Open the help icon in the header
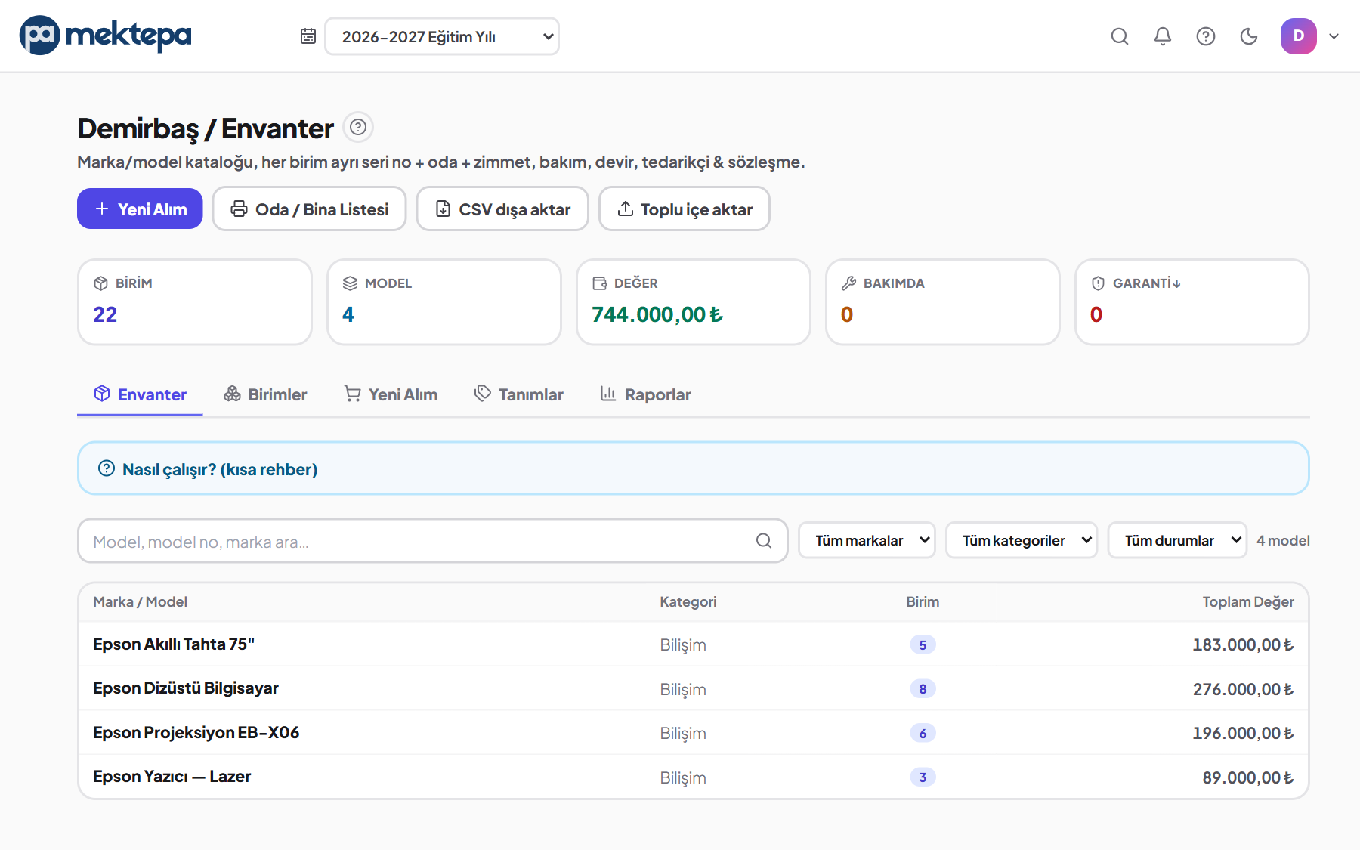The width and height of the screenshot is (1360, 850). [1206, 36]
